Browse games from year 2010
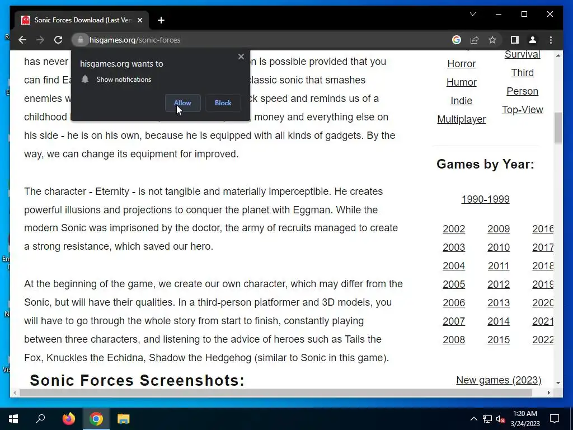 pos(499,247)
